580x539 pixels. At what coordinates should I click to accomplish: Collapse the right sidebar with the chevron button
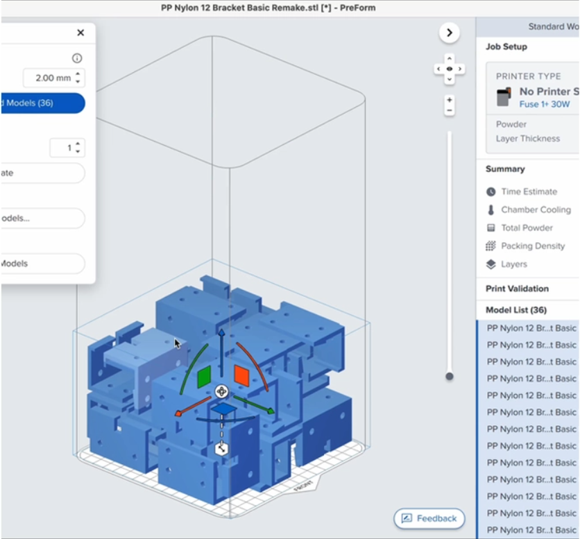coord(449,33)
